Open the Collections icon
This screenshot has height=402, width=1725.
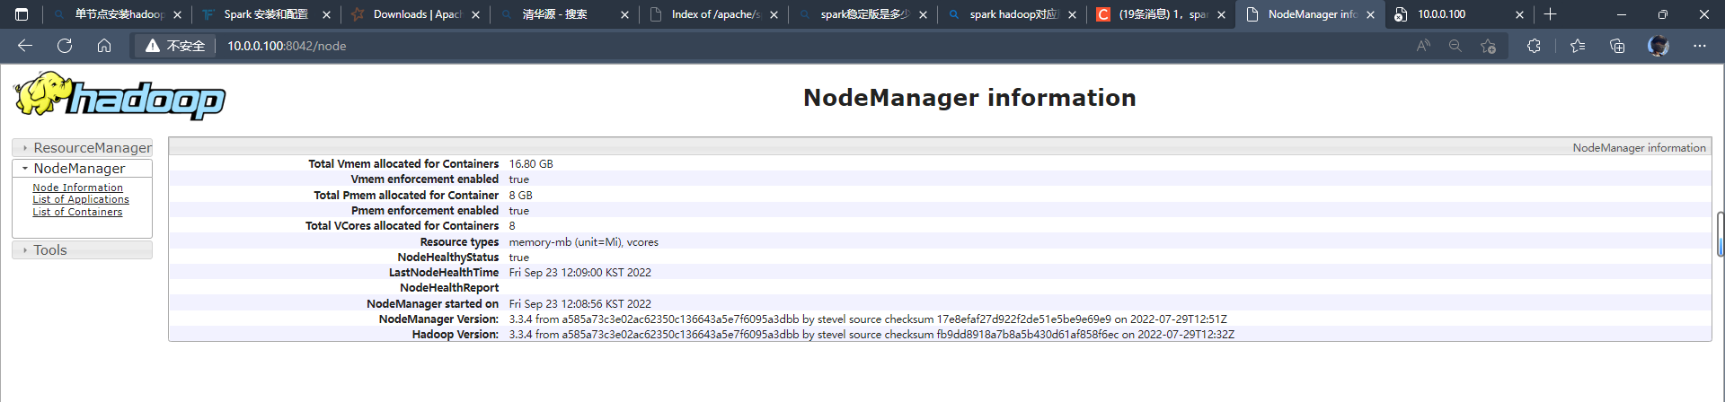point(1617,46)
